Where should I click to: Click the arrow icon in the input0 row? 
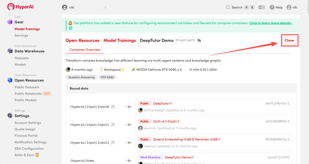[128, 107]
